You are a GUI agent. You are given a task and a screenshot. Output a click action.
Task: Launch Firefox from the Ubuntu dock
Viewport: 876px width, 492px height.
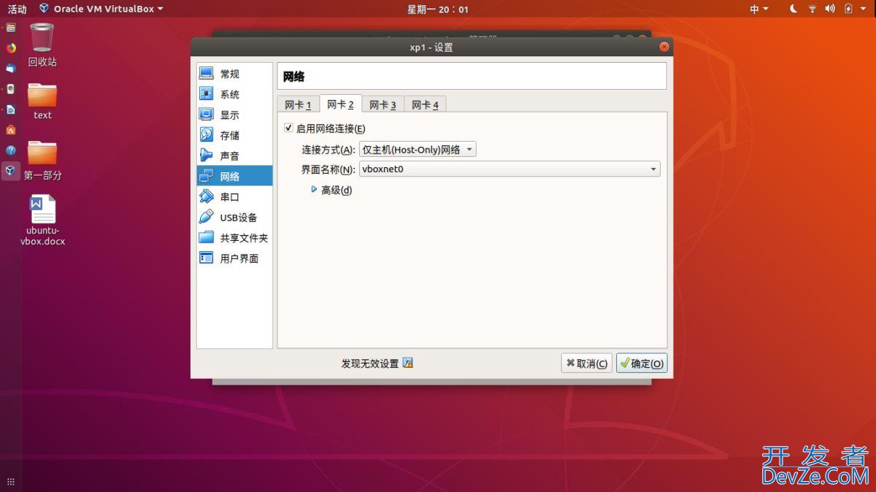10,48
